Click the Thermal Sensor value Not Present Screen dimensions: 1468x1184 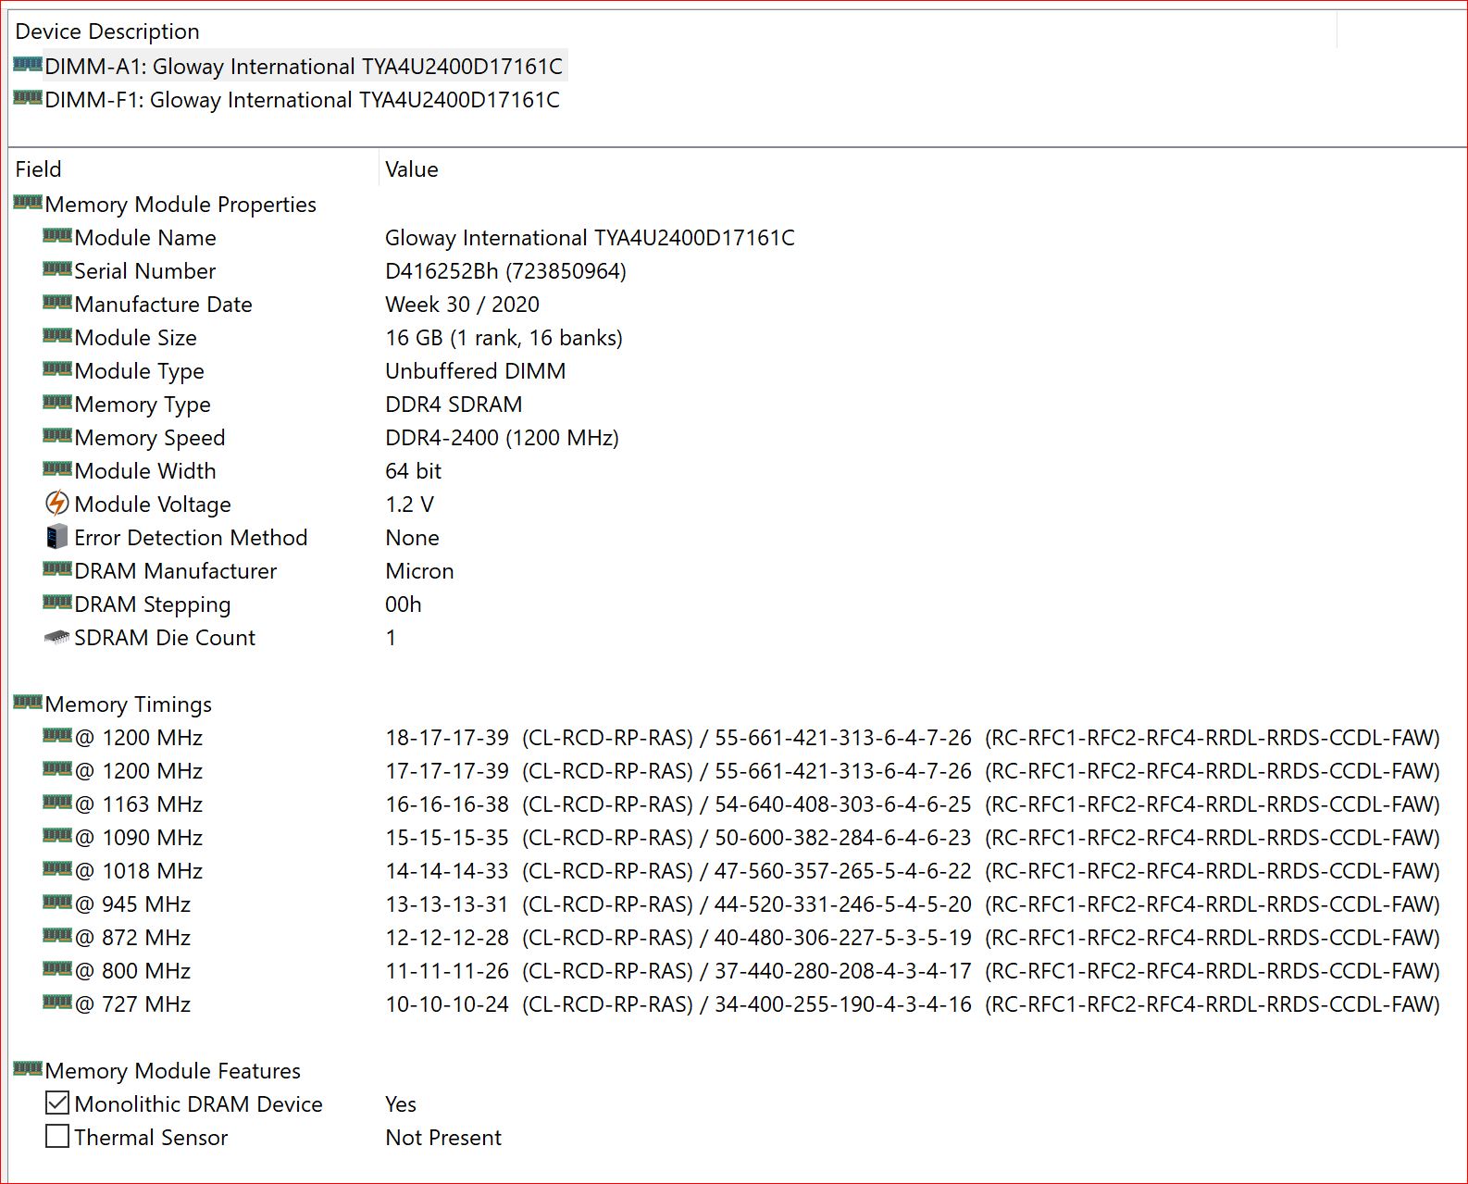(x=443, y=1138)
